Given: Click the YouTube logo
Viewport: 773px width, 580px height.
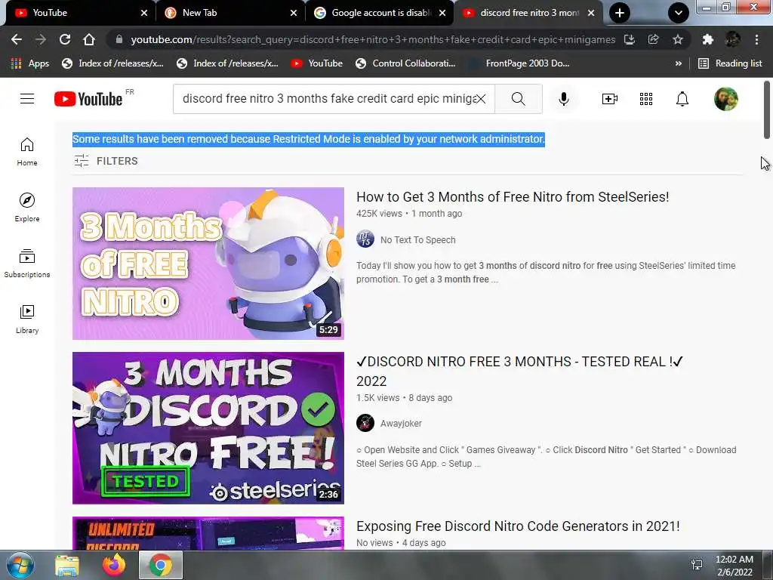Looking at the screenshot, I should [x=88, y=99].
